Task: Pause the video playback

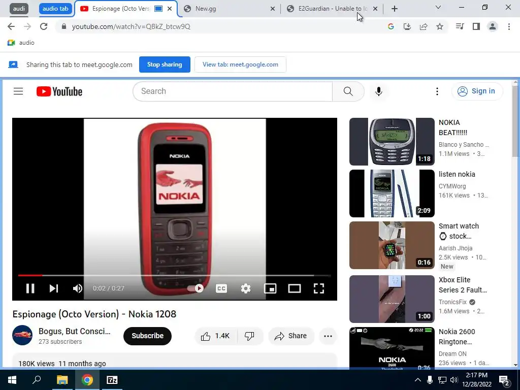Action: point(30,288)
